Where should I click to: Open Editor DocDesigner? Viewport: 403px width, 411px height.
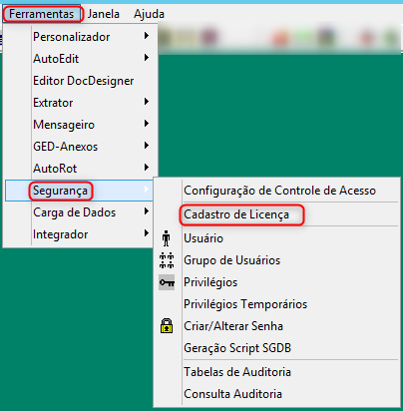click(x=84, y=81)
